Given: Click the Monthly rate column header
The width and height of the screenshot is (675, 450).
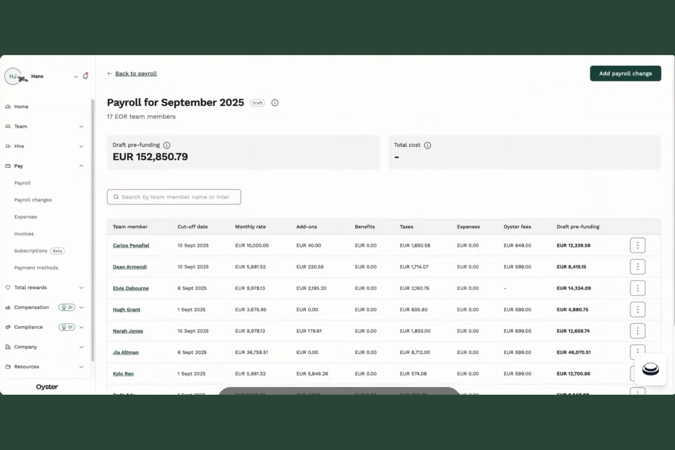Looking at the screenshot, I should pos(250,227).
